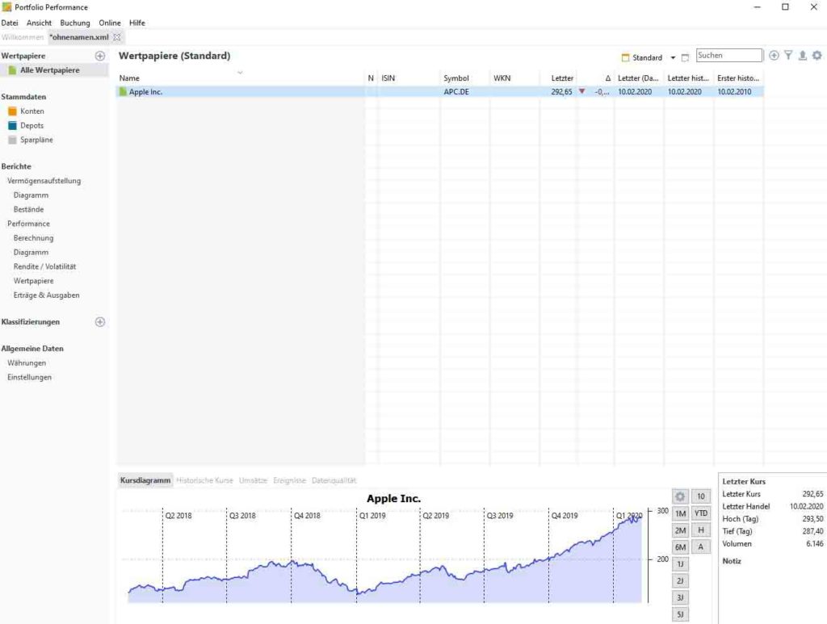827x624 pixels.
Task: Open Performance report section
Action: (x=28, y=224)
